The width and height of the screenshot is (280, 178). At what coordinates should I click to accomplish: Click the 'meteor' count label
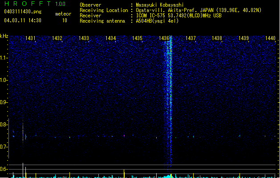pyautogui.click(x=63, y=14)
